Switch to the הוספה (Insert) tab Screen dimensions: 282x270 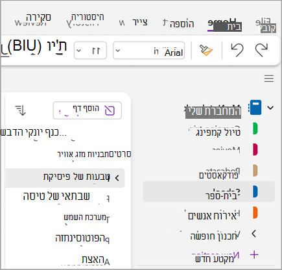click(182, 24)
